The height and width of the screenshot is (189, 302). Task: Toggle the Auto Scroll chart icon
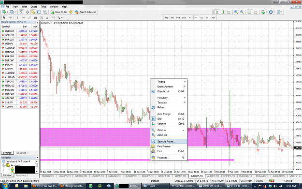(250, 12)
